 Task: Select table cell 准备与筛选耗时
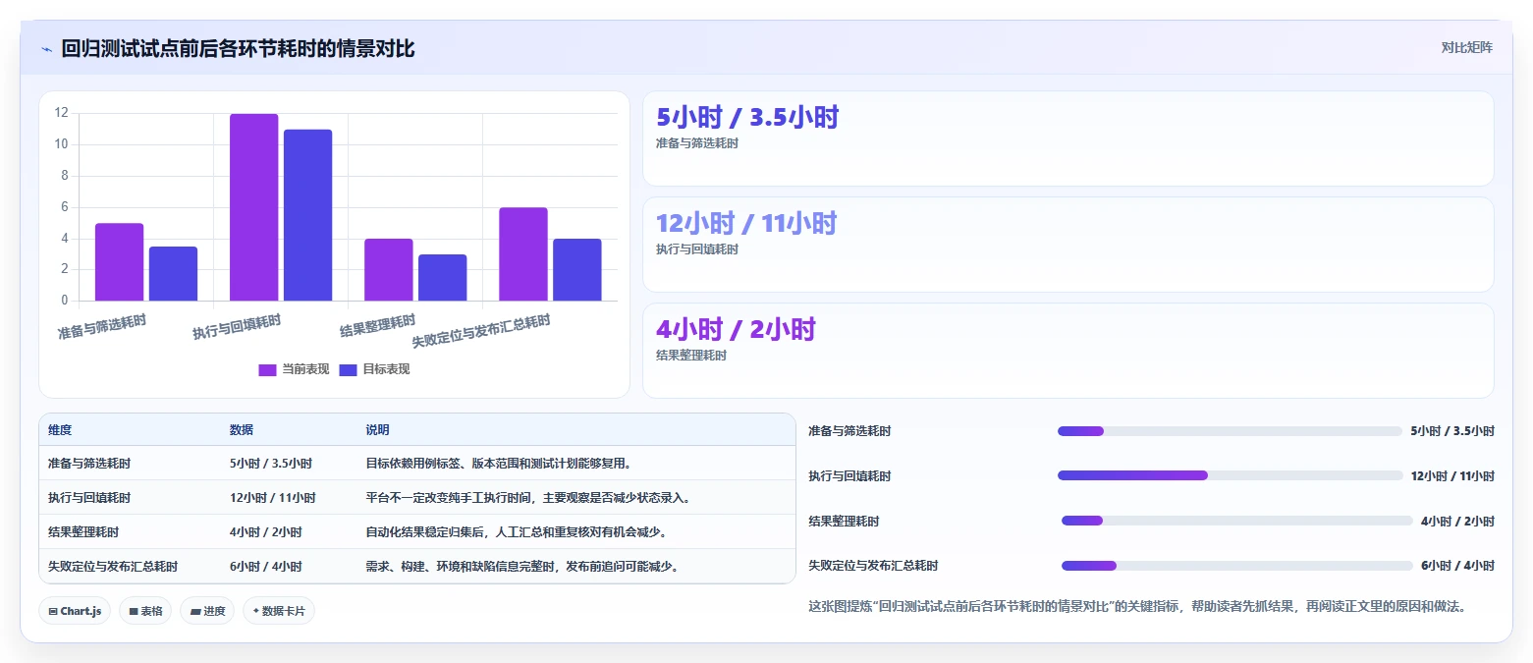pos(89,464)
